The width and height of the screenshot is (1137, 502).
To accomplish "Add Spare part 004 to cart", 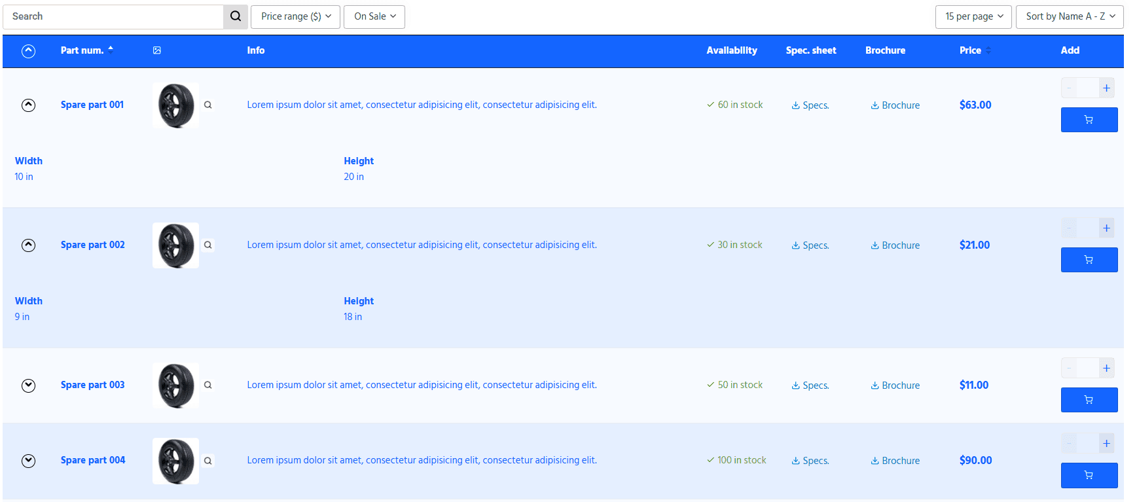I will click(1089, 475).
